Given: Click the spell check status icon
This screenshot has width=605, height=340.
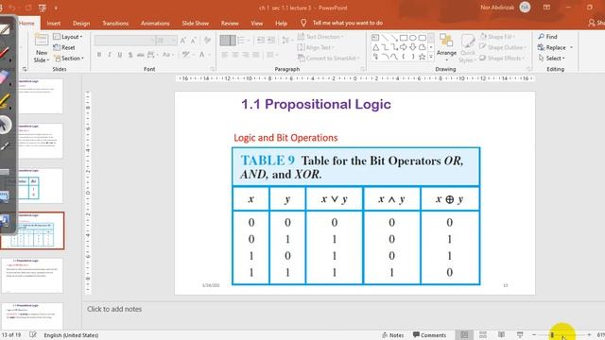Looking at the screenshot, I should (33, 335).
